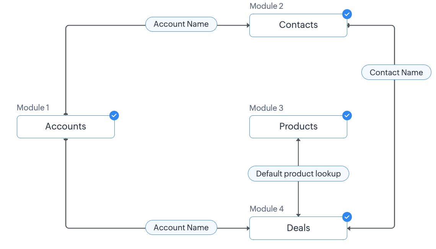Toggle the blue checkmark on Accounts module
The width and height of the screenshot is (436, 249).
coord(114,115)
